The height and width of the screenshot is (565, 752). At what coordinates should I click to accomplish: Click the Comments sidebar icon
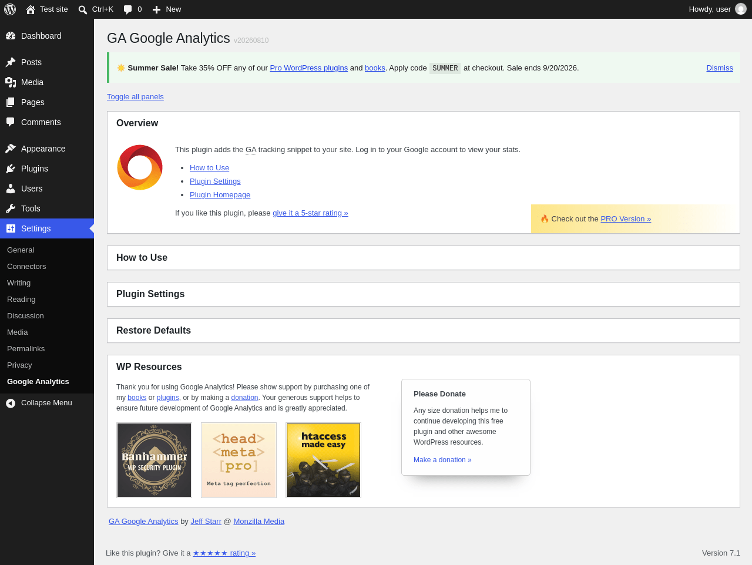point(11,122)
